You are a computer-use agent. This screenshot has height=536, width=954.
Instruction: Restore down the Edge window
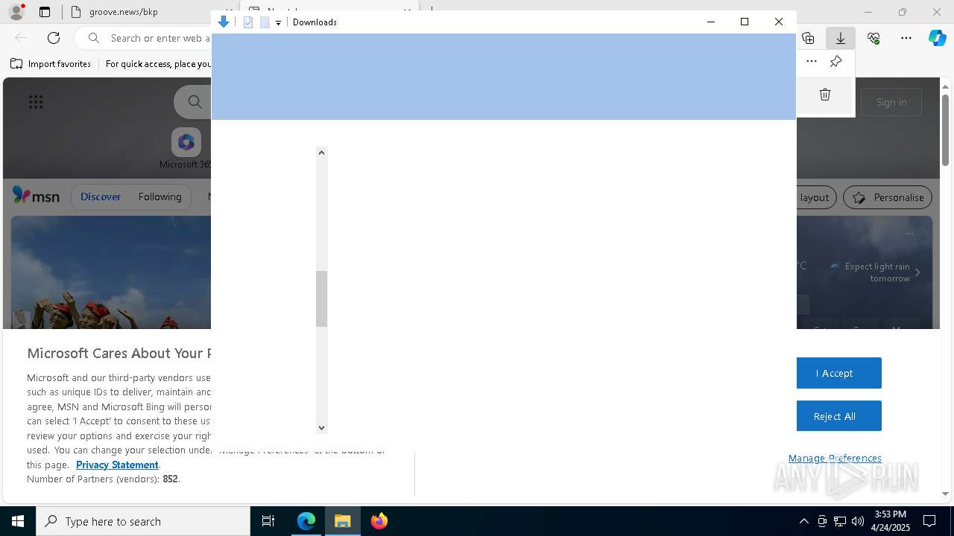[903, 12]
